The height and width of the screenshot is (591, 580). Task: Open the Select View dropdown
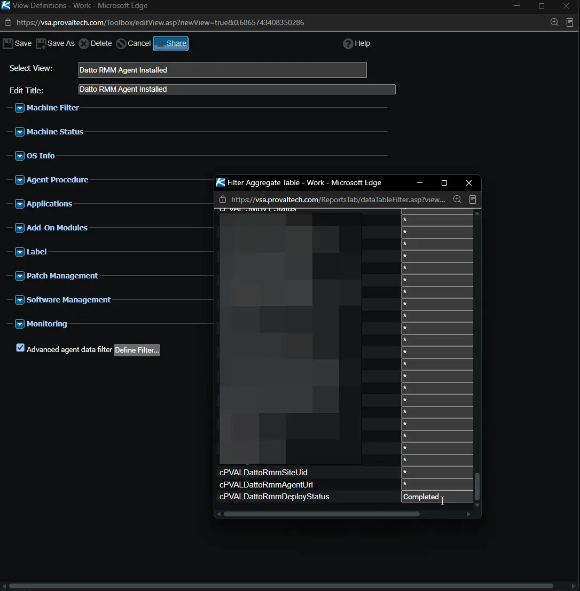coord(223,70)
